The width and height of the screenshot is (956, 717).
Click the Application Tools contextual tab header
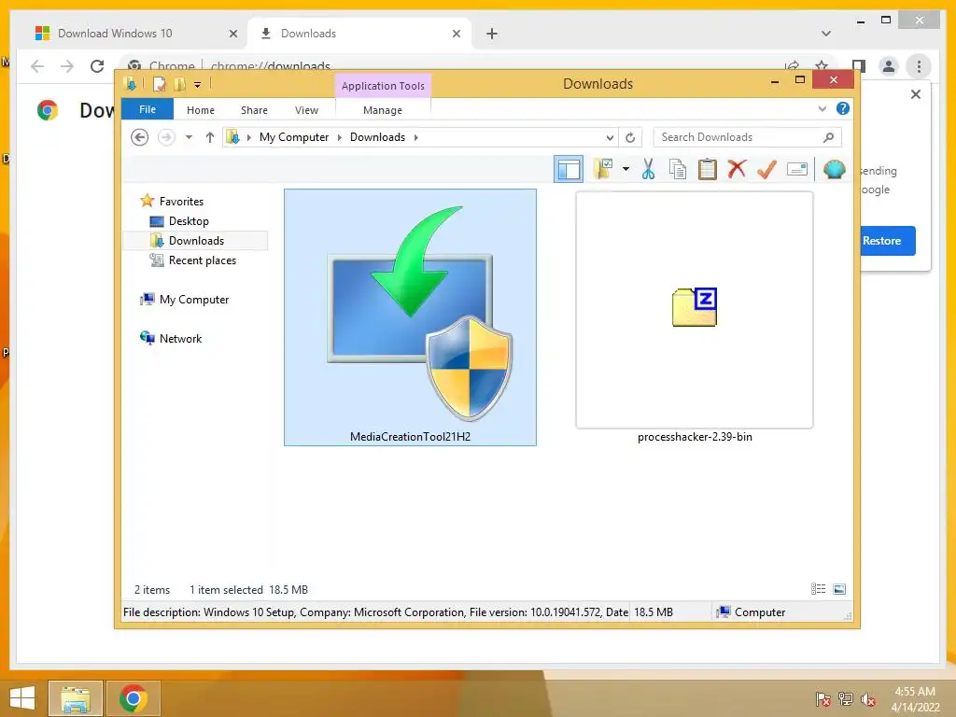383,85
